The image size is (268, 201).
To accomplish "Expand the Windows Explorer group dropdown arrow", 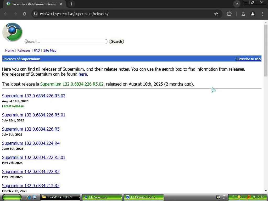I will tap(79, 197).
